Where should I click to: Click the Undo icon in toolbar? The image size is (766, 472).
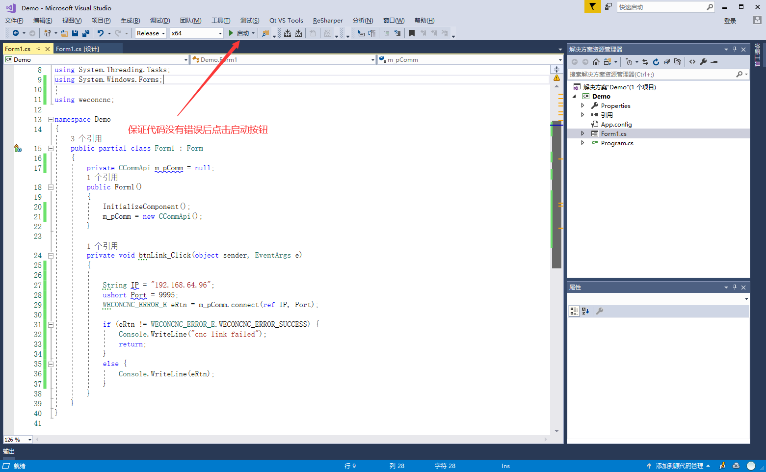click(x=101, y=33)
